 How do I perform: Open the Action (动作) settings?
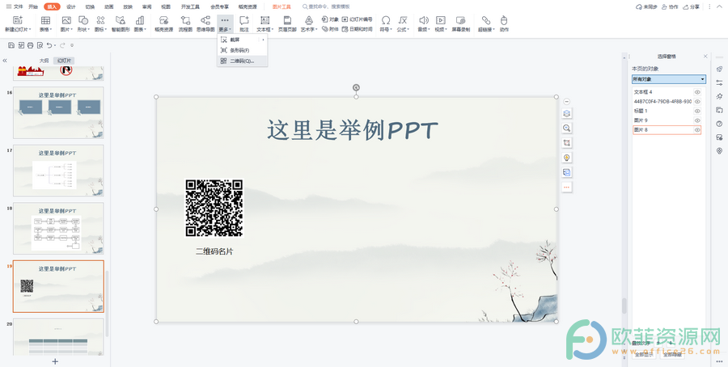[x=504, y=23]
